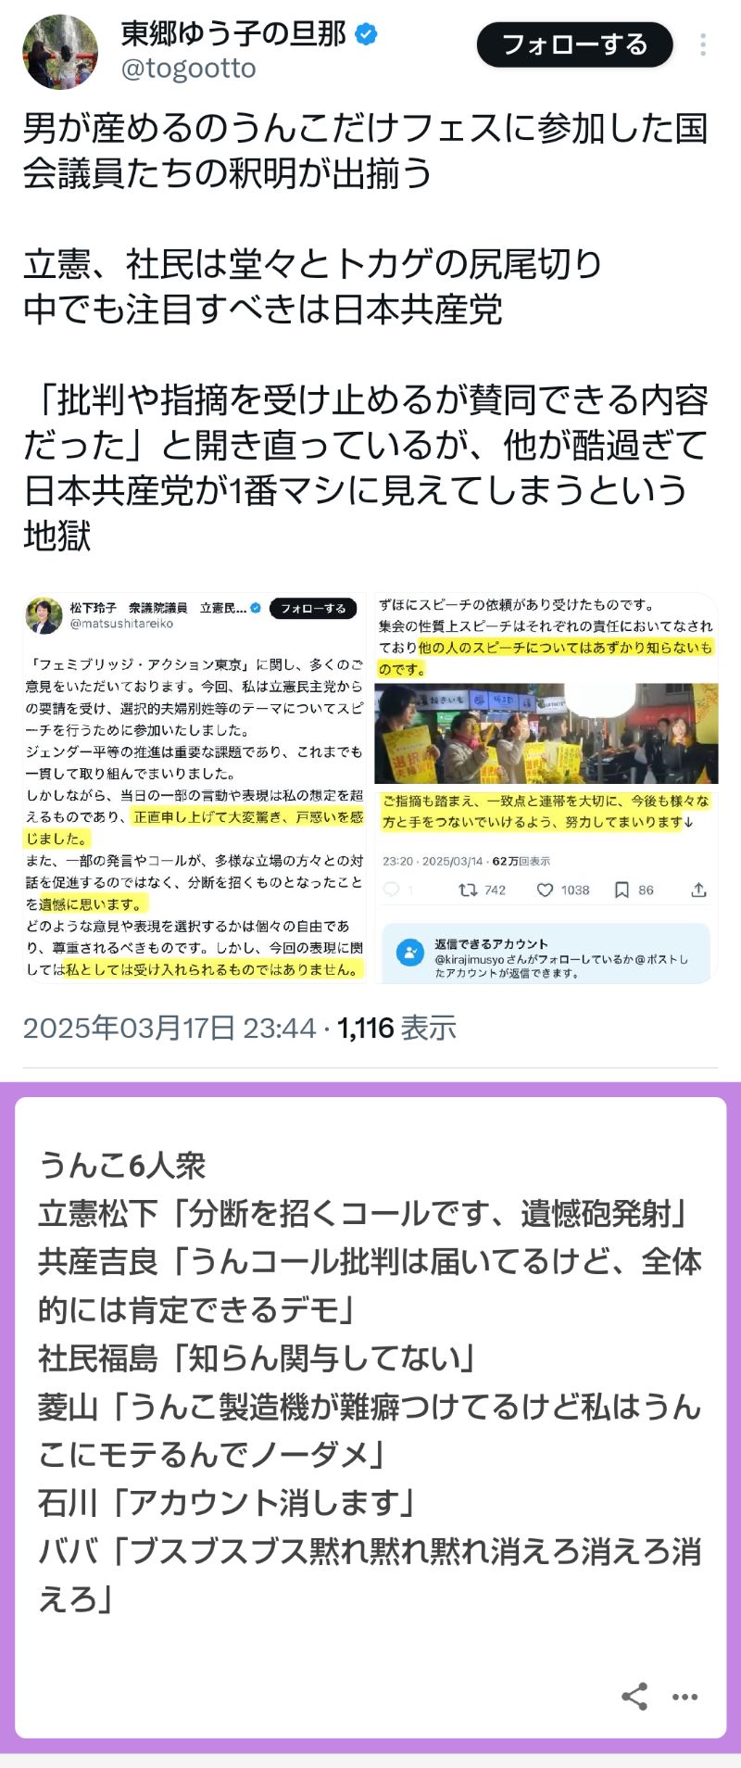
Task: Click the 1,116 表示 view count
Action: point(397,1028)
